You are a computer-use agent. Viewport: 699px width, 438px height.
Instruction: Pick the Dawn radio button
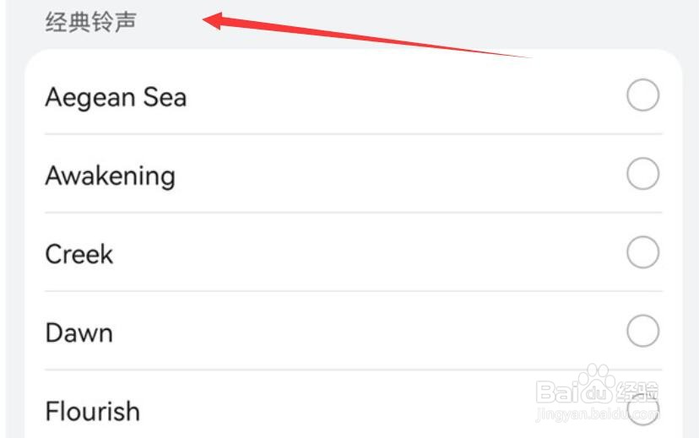(642, 331)
